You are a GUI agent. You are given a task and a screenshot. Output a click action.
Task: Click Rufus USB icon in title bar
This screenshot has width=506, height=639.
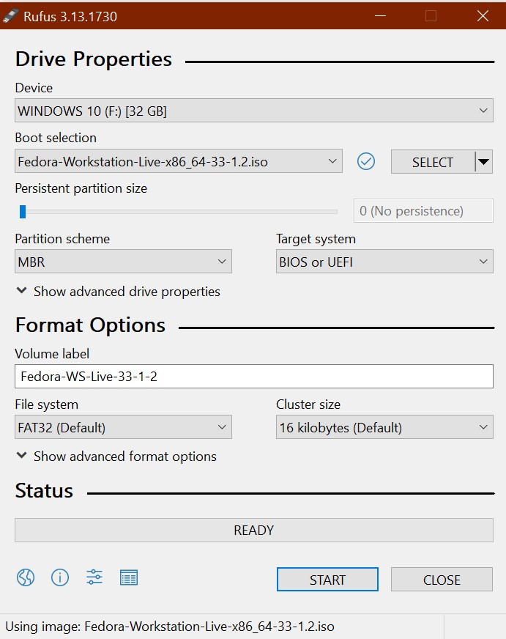10,16
